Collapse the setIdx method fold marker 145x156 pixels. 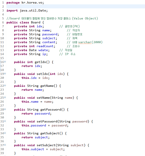[5, 74]
